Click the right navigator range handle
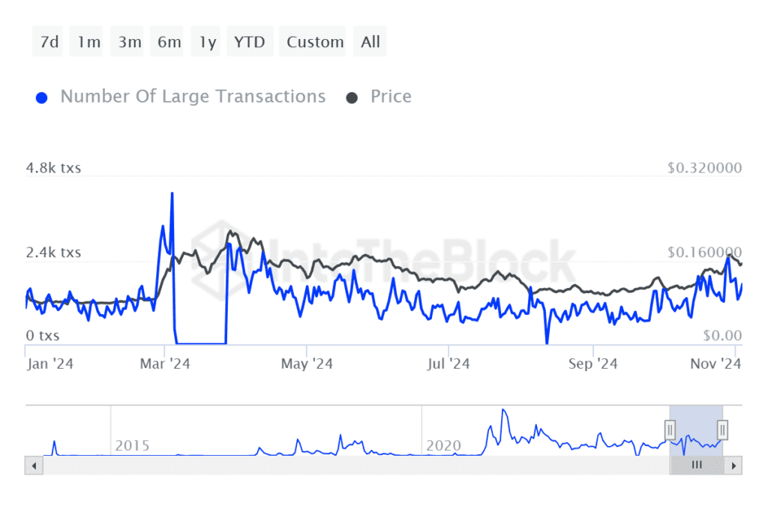This screenshot has width=768, height=512. pos(722,430)
